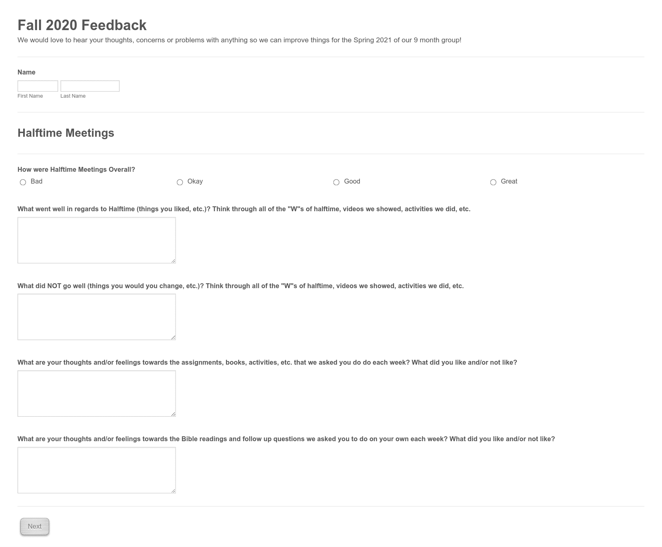Select the Good radio button
Viewport: 662px width, 547px height.
click(336, 182)
